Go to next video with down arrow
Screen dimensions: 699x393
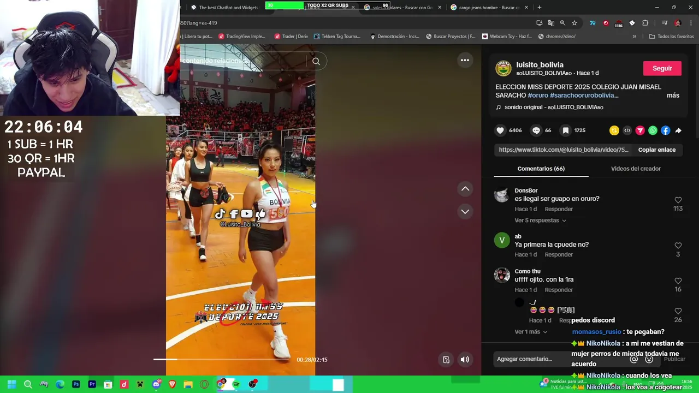click(x=465, y=211)
